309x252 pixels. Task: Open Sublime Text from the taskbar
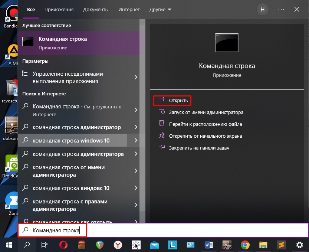point(281,245)
